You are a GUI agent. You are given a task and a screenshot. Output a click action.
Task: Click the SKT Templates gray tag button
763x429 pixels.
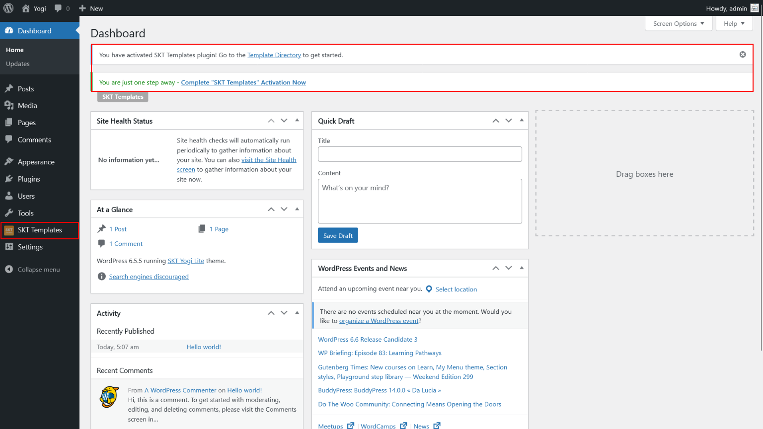(x=123, y=97)
